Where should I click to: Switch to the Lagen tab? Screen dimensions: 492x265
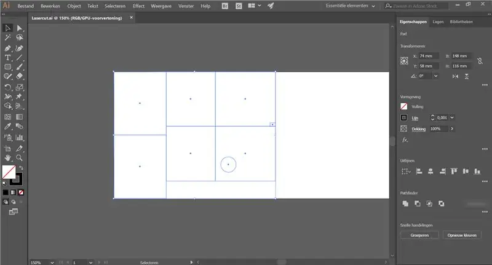pyautogui.click(x=438, y=22)
